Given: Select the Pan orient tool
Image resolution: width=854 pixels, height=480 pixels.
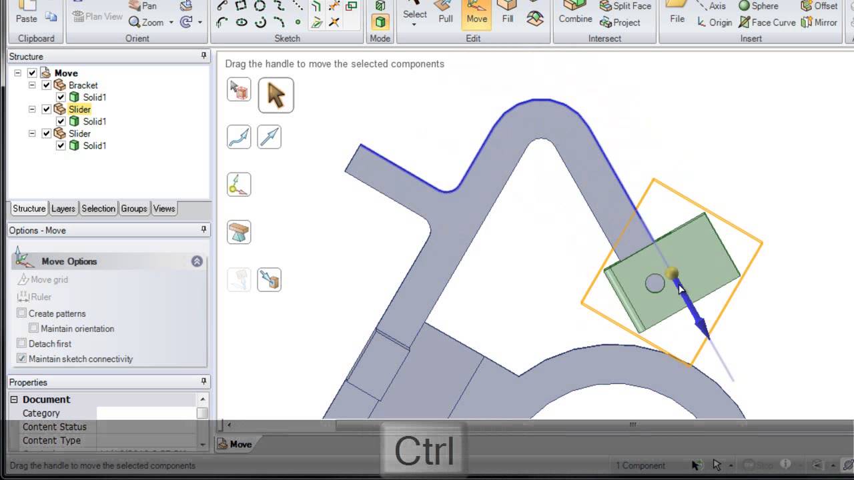Looking at the screenshot, I should click(x=143, y=6).
